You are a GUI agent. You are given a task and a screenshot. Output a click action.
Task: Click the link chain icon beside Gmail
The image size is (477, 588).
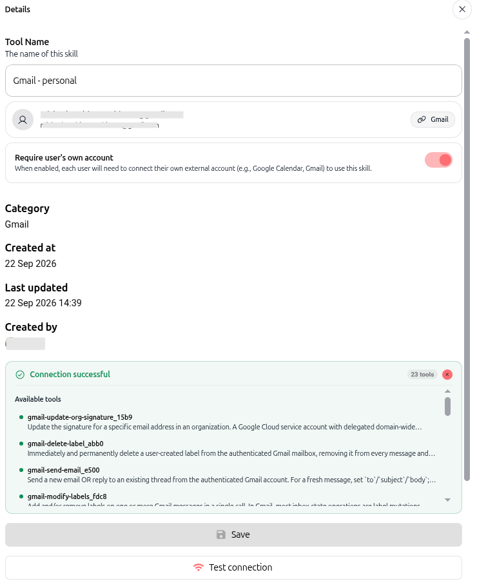[422, 119]
